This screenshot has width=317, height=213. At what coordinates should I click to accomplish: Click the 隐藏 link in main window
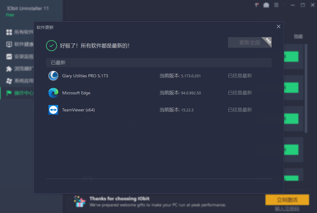(x=298, y=37)
